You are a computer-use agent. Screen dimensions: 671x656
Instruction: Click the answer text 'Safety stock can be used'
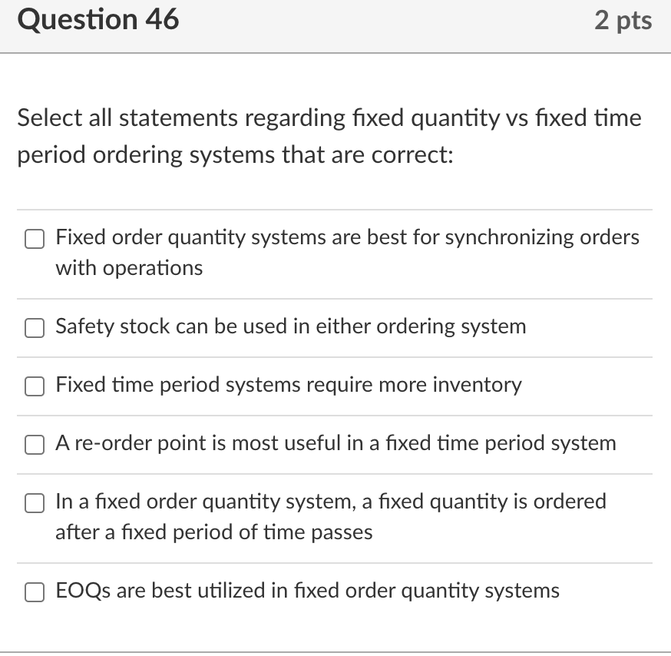[x=289, y=327]
